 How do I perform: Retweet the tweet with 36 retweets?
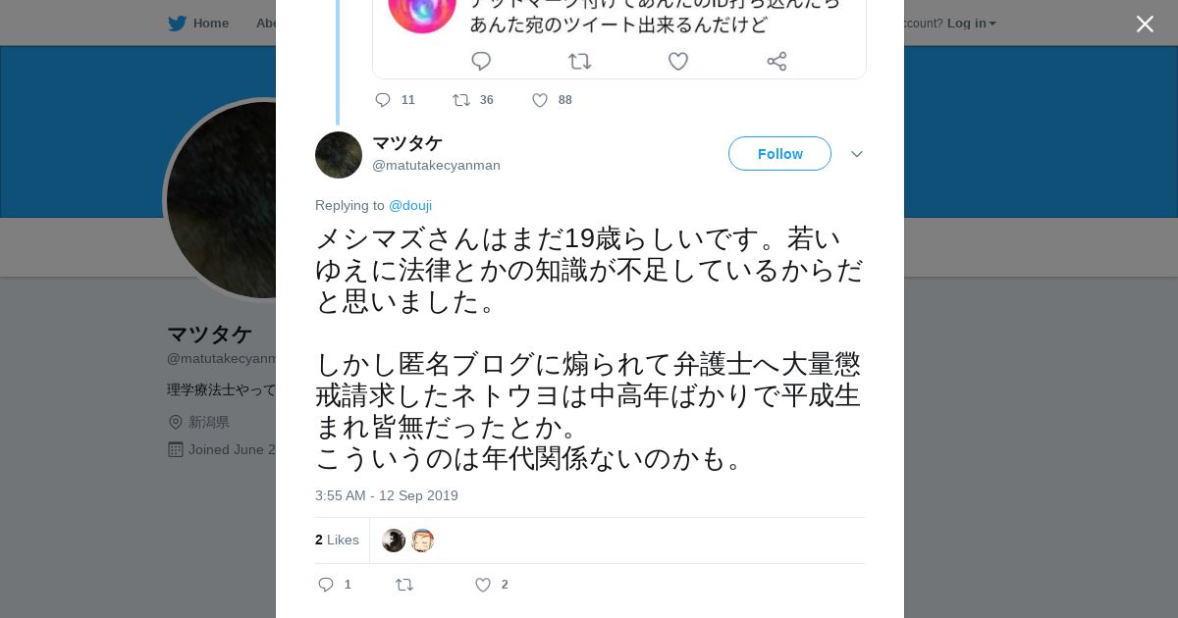click(x=461, y=100)
